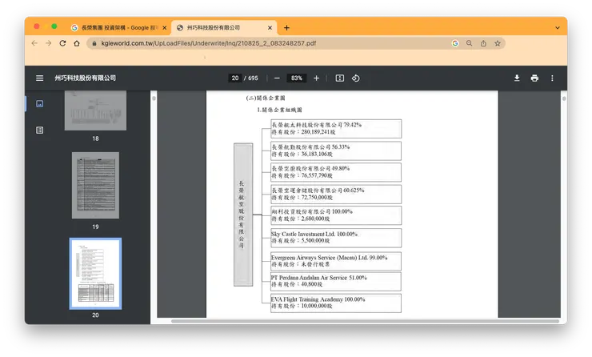Image resolution: width=592 pixels, height=357 pixels.
Task: Click the EVA Flight Training Academy box
Action: click(336, 303)
